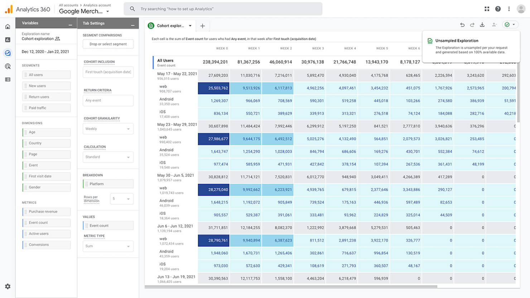Open the Explore section icon
The image size is (530, 298).
click(8, 53)
